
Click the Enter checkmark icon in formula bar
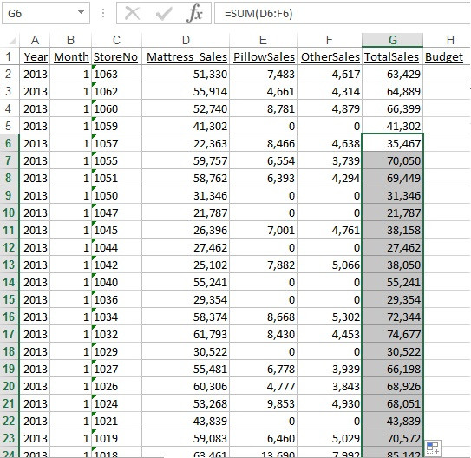pyautogui.click(x=164, y=13)
